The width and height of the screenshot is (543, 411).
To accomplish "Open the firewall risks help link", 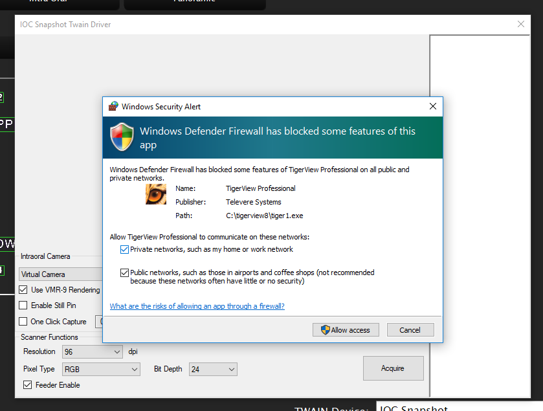I will (x=197, y=306).
